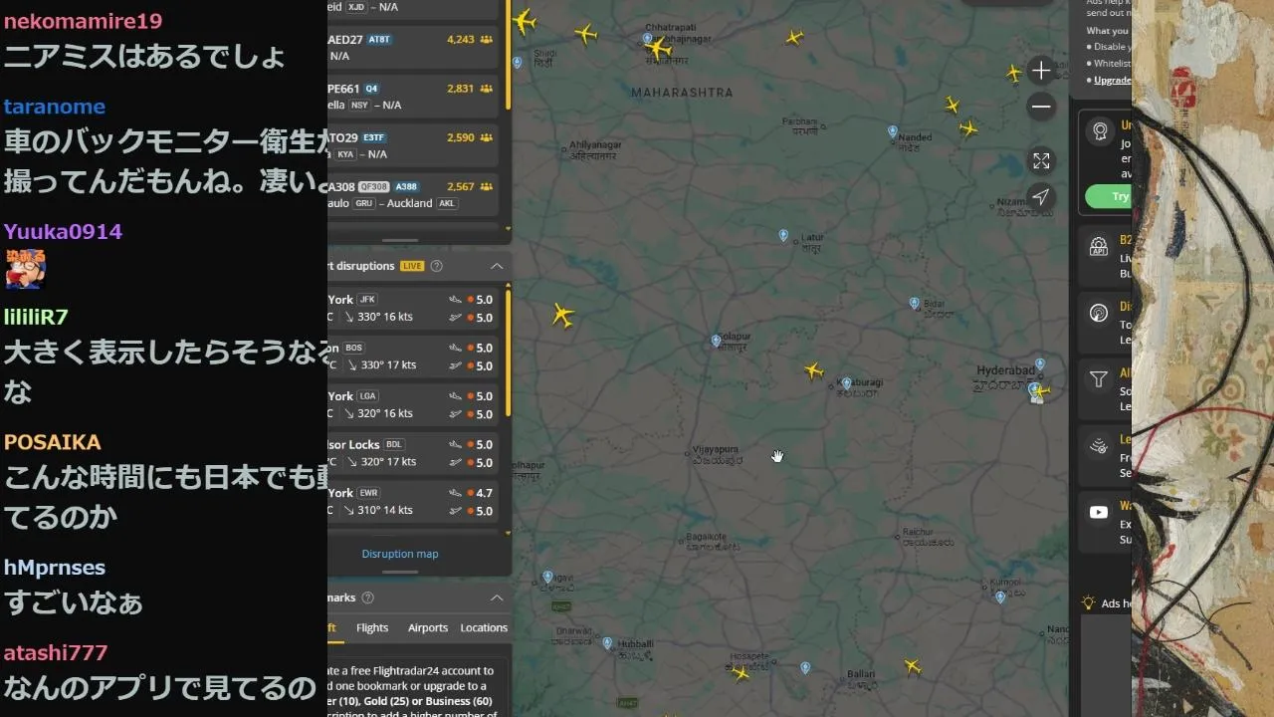Viewport: 1274px width, 717px height.
Task: Zoom in the map with the plus button
Action: (1041, 71)
